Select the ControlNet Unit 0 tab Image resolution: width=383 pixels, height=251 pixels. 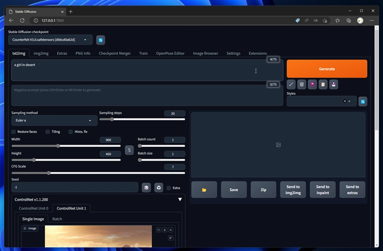point(34,208)
